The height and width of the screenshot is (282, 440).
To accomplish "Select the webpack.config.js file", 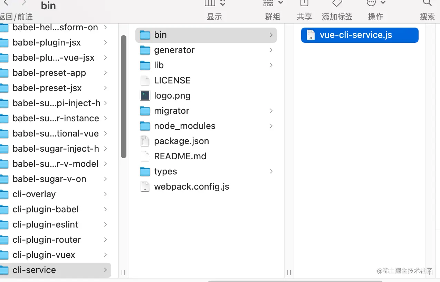I will [x=191, y=187].
